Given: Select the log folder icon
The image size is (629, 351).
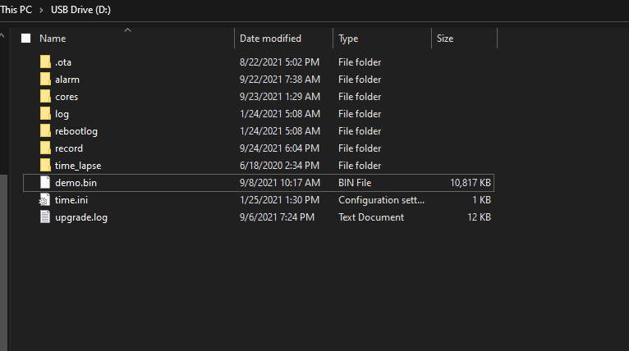Looking at the screenshot, I should tap(45, 114).
